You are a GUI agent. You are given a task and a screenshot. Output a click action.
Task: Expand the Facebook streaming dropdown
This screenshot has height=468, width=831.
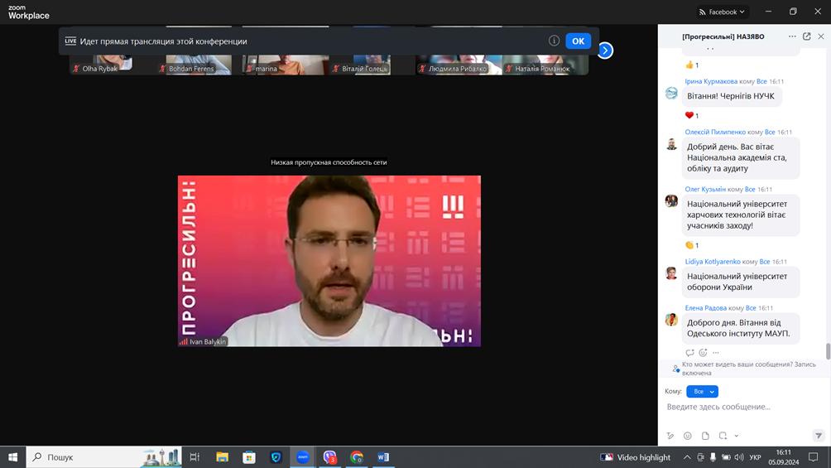(x=723, y=12)
